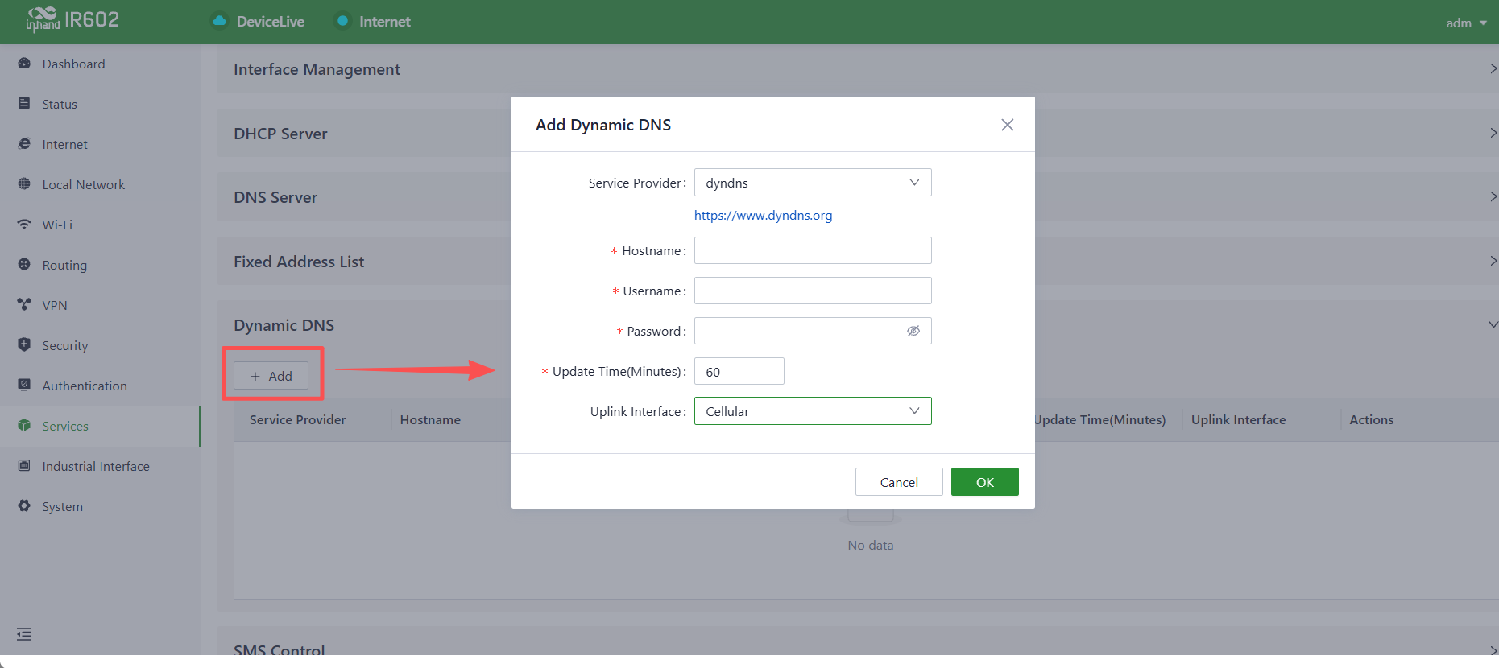The image size is (1499, 668).
Task: Click the System gear icon
Action: [24, 506]
